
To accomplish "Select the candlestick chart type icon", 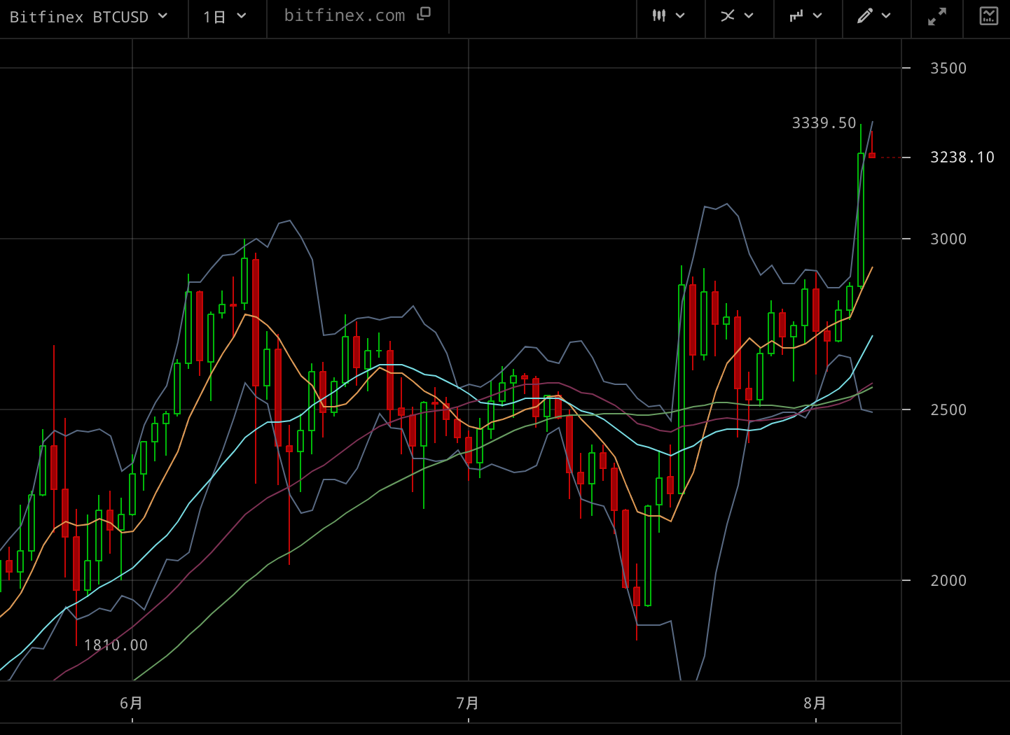I will [x=659, y=15].
